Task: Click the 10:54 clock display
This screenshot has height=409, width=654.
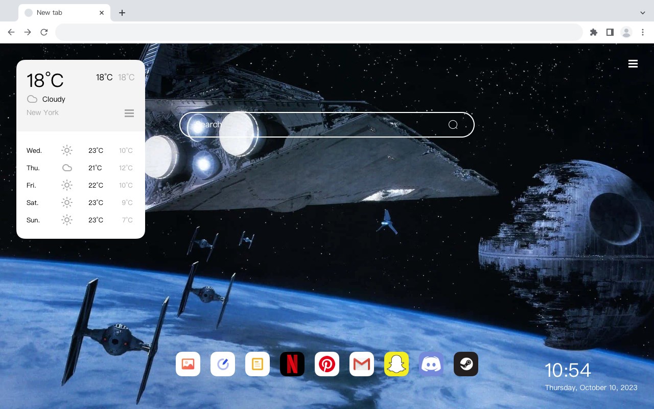Action: click(568, 370)
